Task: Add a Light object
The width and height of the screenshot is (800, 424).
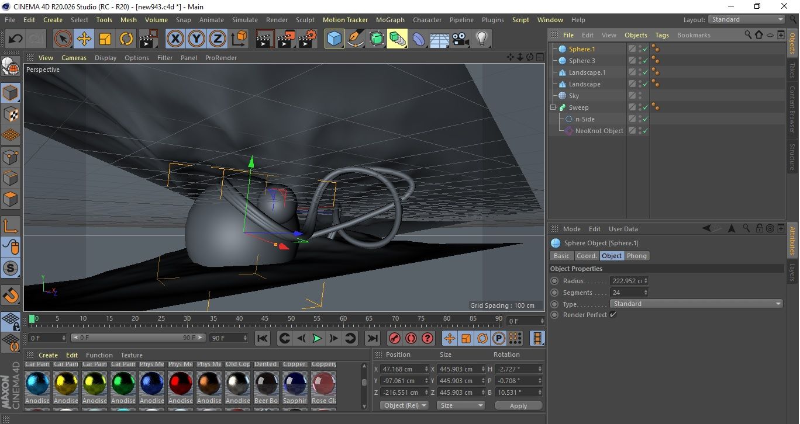Action: pyautogui.click(x=482, y=39)
